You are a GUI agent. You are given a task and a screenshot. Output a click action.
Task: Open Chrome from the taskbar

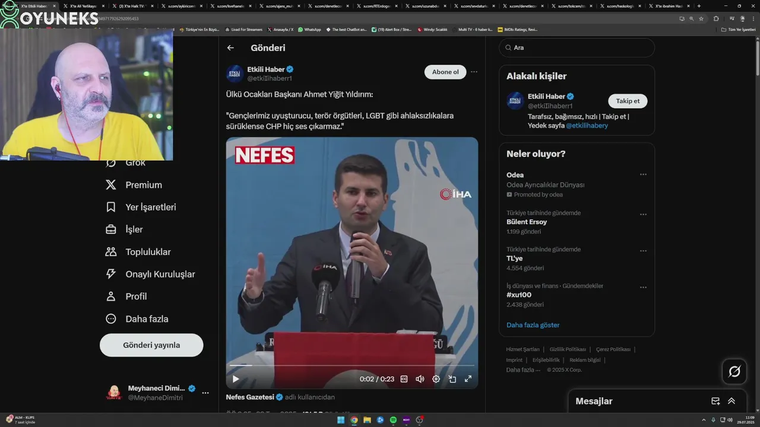tap(354, 420)
